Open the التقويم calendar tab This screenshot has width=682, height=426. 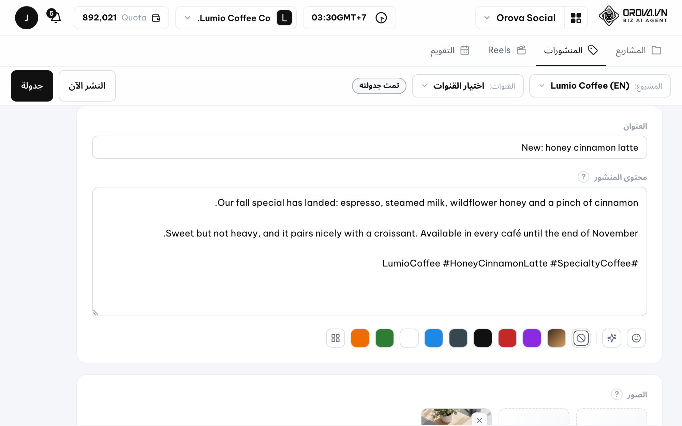450,50
